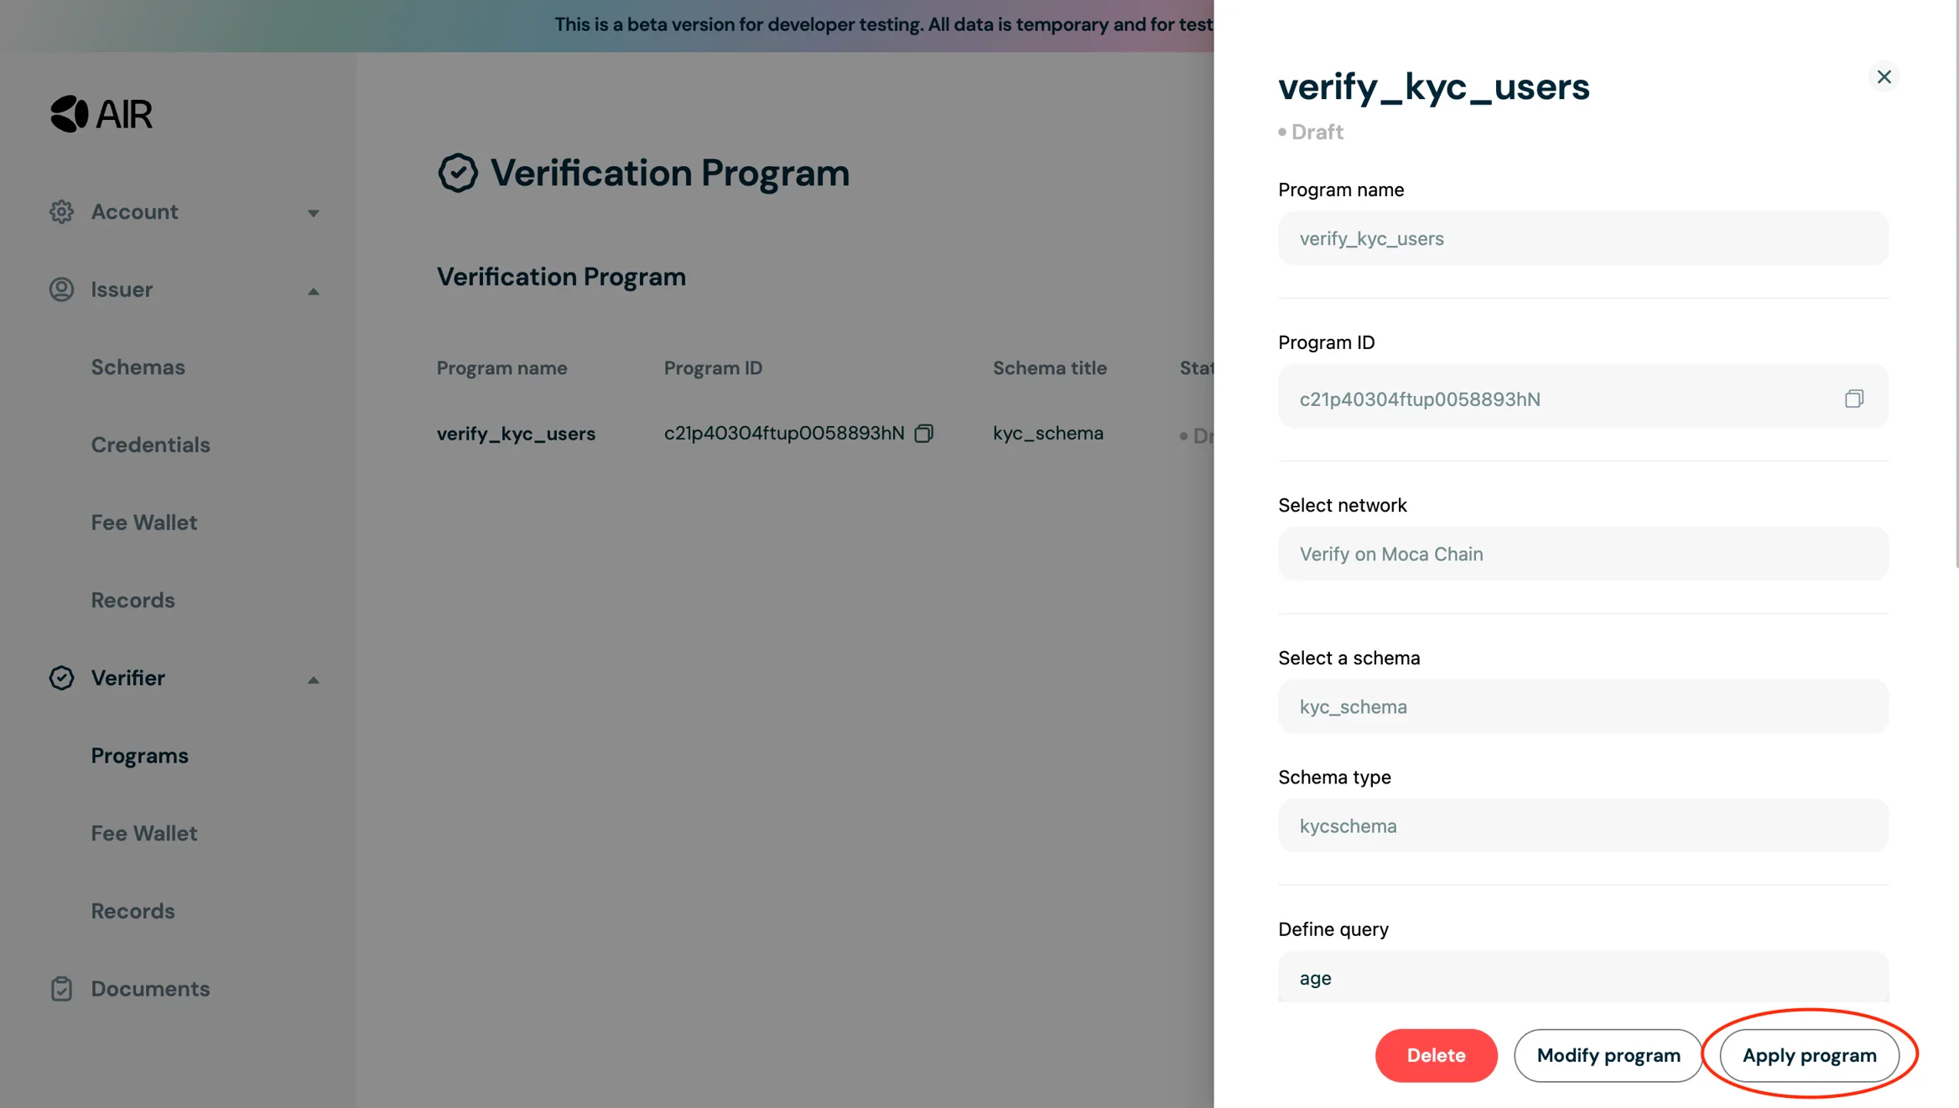Click the Define query age field
Screen dimensions: 1959x1108
pos(1582,977)
